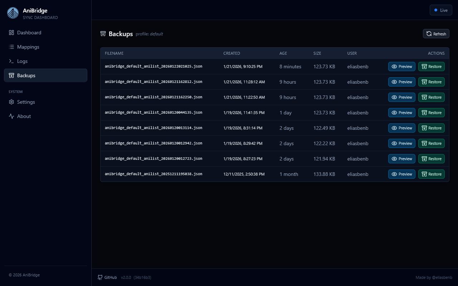
Task: Click the Refresh button
Action: (x=436, y=34)
